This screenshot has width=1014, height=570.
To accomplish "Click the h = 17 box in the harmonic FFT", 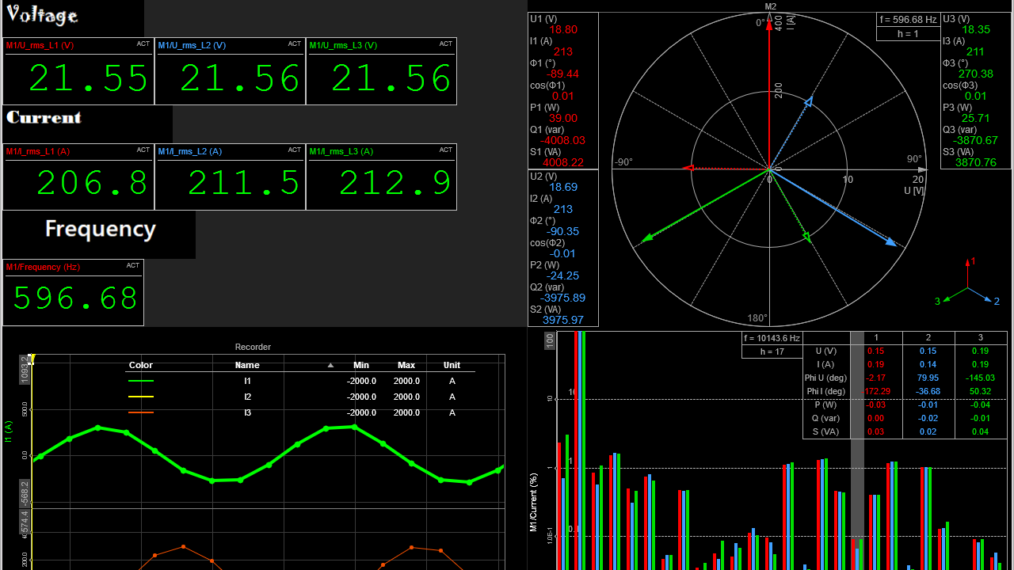I will (772, 351).
